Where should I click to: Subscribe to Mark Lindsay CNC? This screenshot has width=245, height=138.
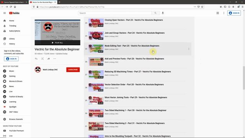[x=73, y=70]
